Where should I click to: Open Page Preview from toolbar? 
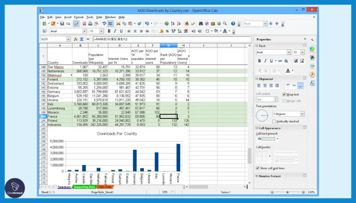pyautogui.click(x=96, y=24)
